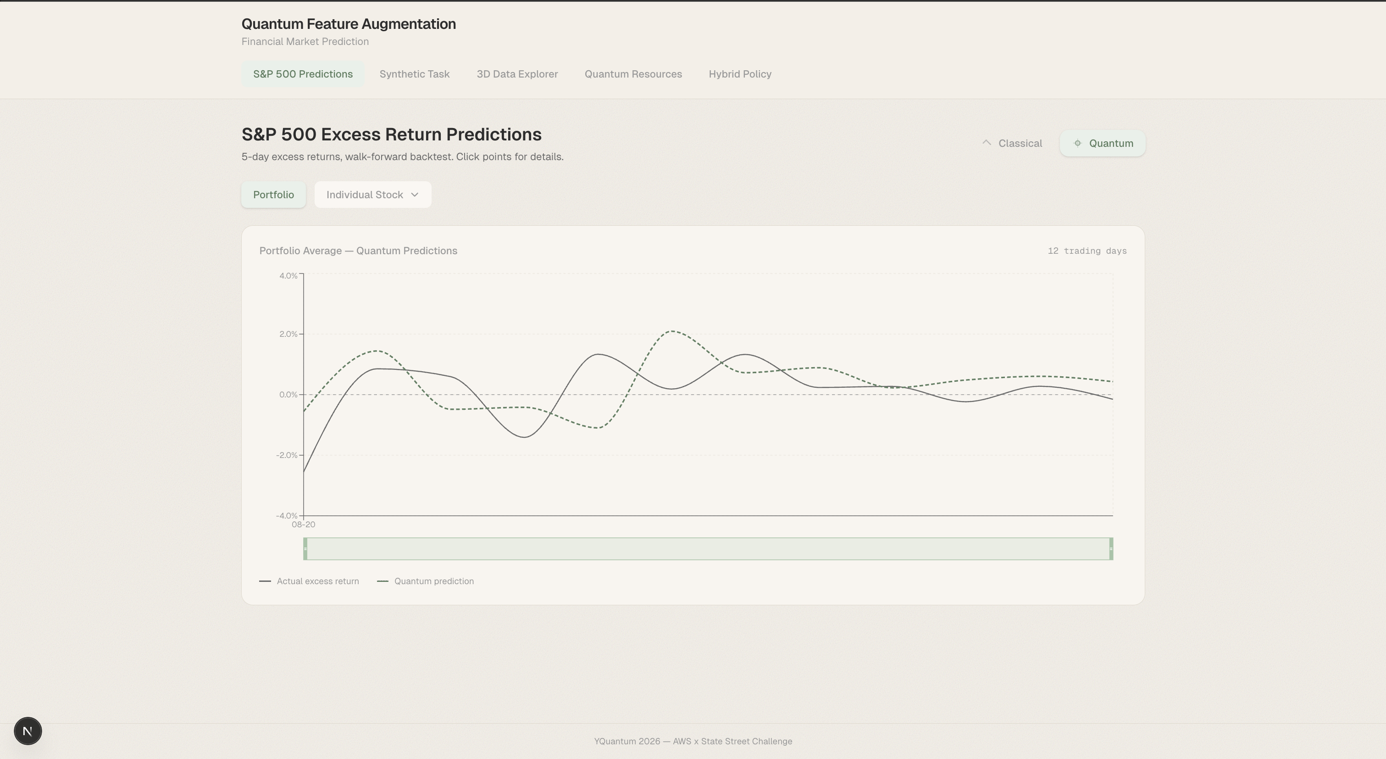Image resolution: width=1386 pixels, height=759 pixels.
Task: Select the Hybrid Policy tab
Action: pyautogui.click(x=739, y=74)
